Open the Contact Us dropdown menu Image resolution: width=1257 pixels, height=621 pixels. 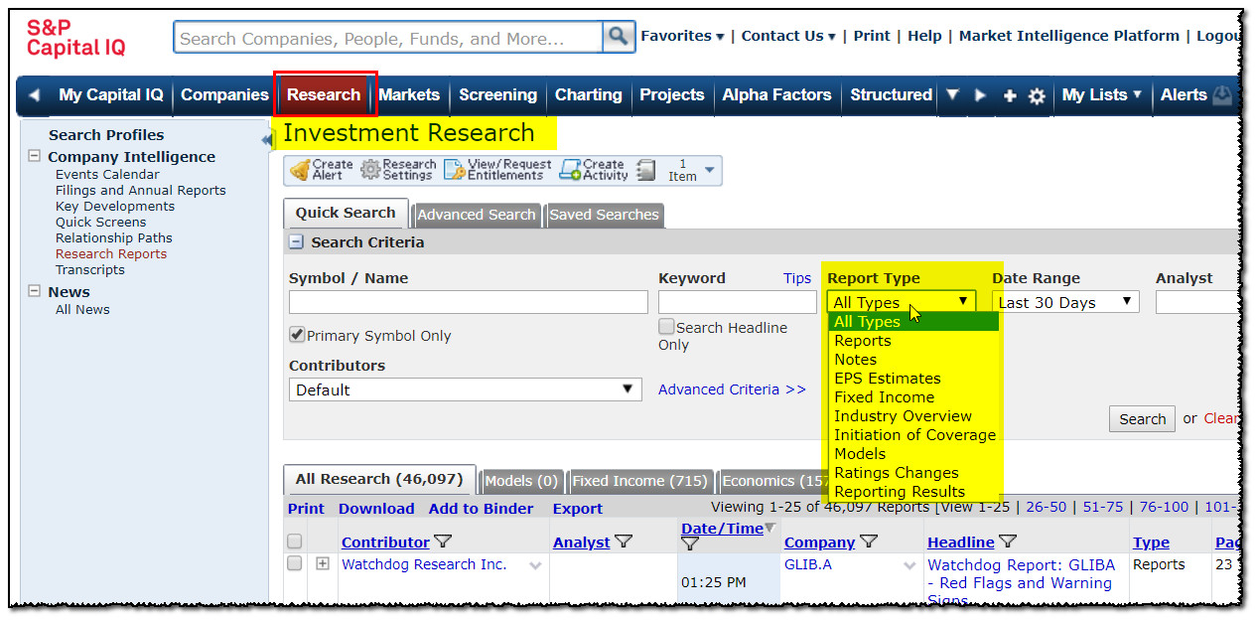tap(788, 36)
